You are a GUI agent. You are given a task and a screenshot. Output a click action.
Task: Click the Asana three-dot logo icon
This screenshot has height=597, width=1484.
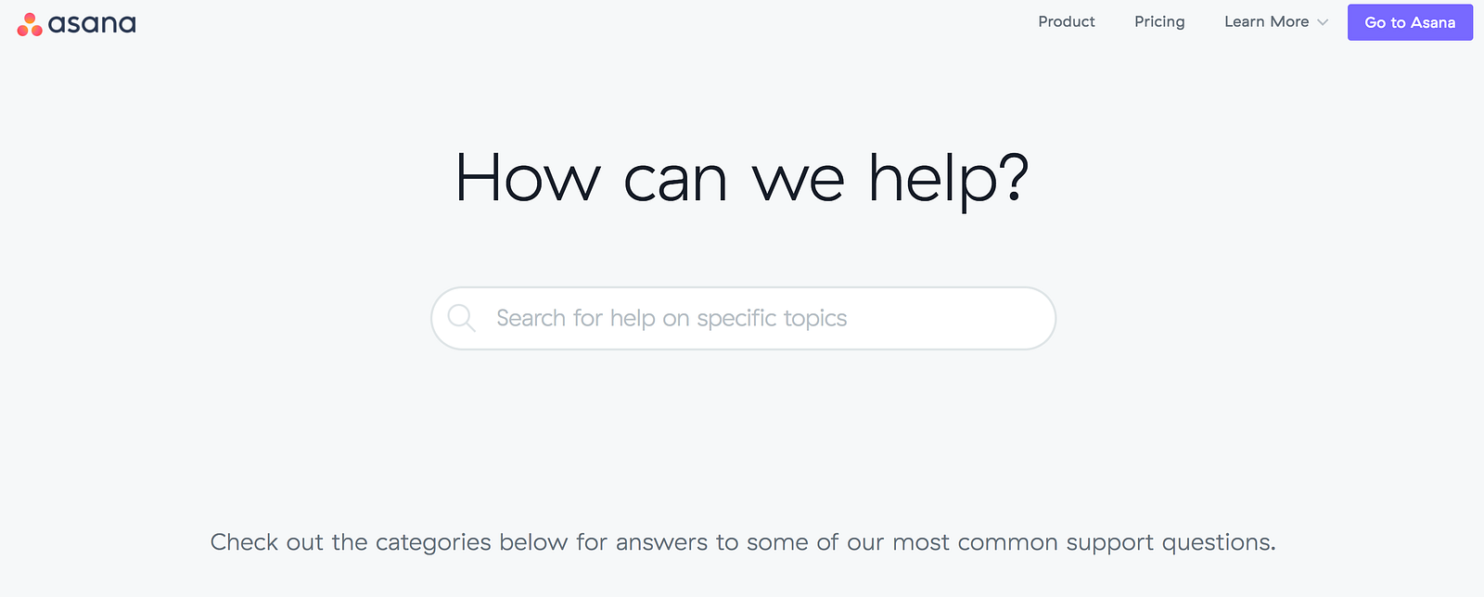point(30,25)
